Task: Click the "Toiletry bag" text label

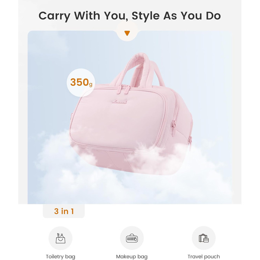Action: pyautogui.click(x=61, y=256)
